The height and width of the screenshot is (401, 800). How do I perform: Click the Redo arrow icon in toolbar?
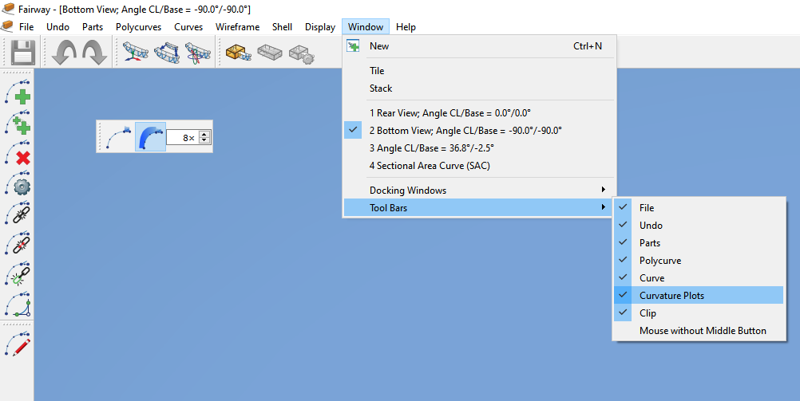pos(95,53)
